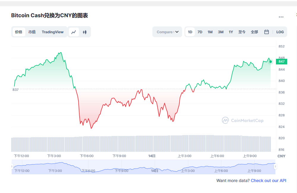Select the 1D time range
Image resolution: width=297 pixels, height=193 pixels.
[x=190, y=32]
